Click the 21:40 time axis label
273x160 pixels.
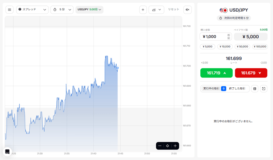point(93,154)
